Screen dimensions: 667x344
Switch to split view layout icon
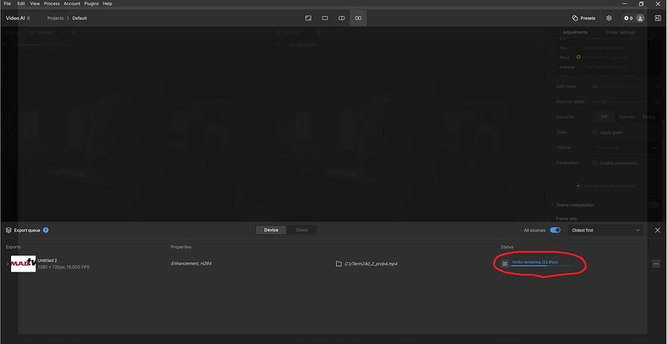[341, 18]
